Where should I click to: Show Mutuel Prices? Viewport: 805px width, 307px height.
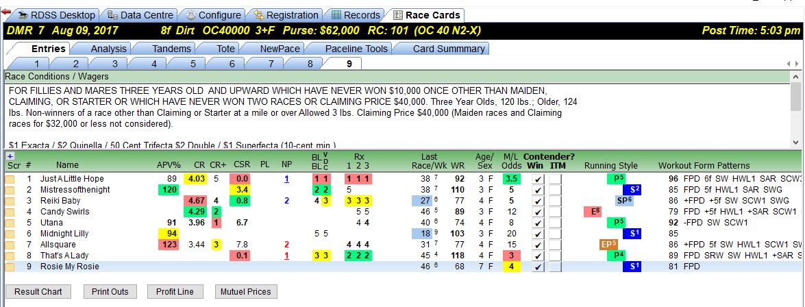tap(246, 292)
